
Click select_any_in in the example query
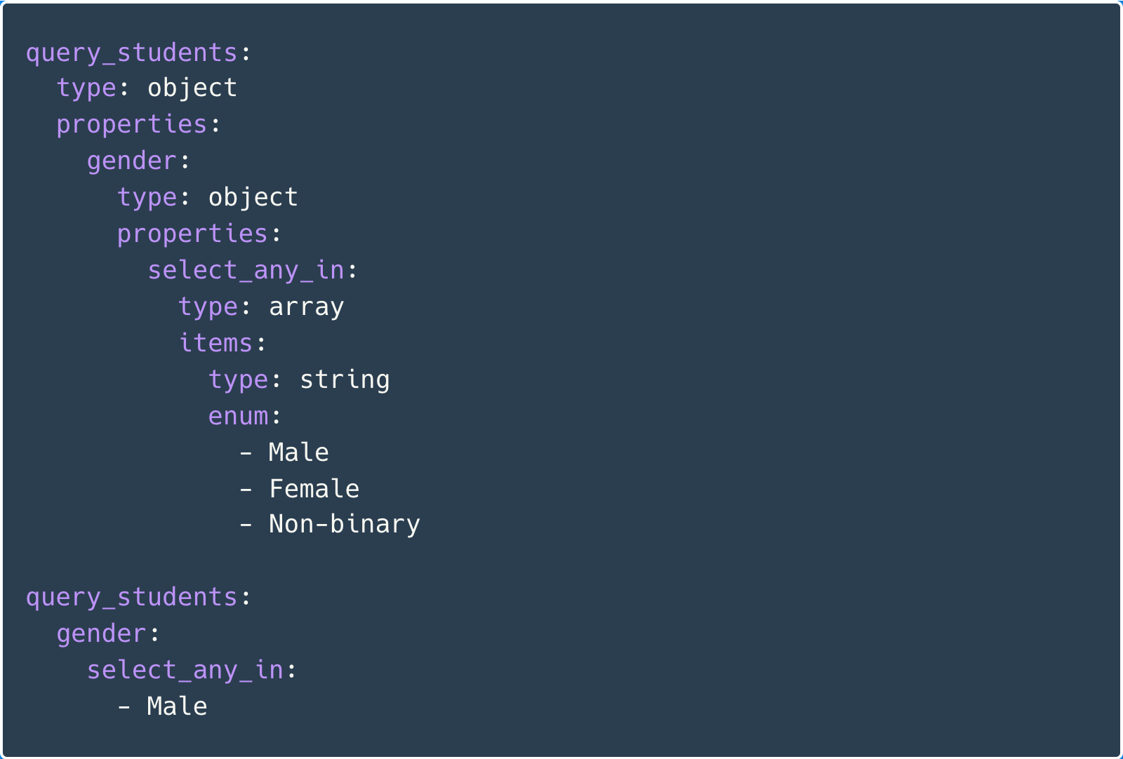click(185, 671)
